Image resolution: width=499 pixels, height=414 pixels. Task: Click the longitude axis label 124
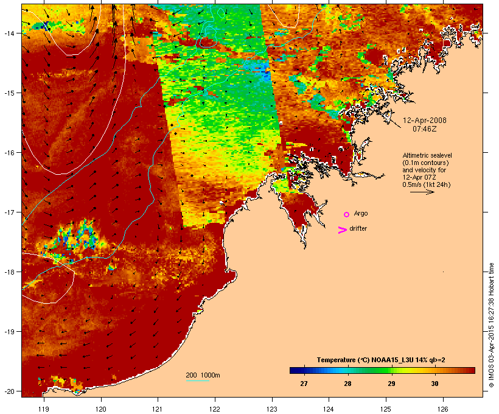[x=329, y=409]
